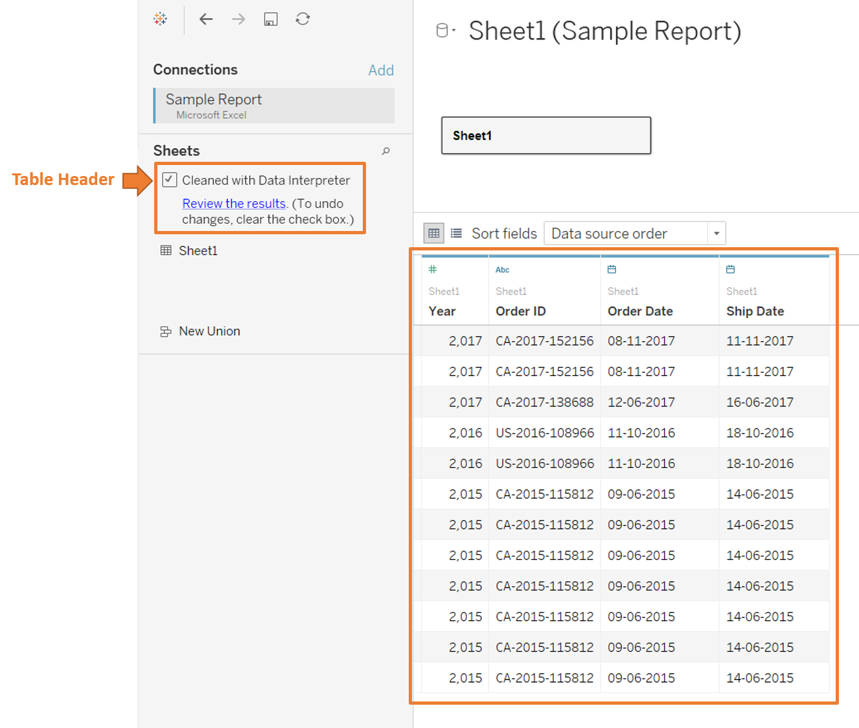Click the New Union icon
Screen dimensions: 859x728
tap(166, 331)
